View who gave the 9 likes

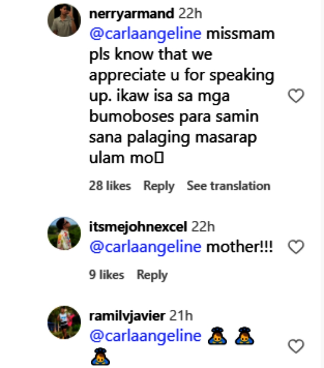pyautogui.click(x=106, y=275)
